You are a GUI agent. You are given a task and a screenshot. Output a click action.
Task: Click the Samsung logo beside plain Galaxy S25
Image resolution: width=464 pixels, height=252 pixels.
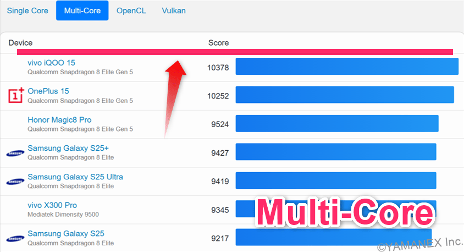15,239
